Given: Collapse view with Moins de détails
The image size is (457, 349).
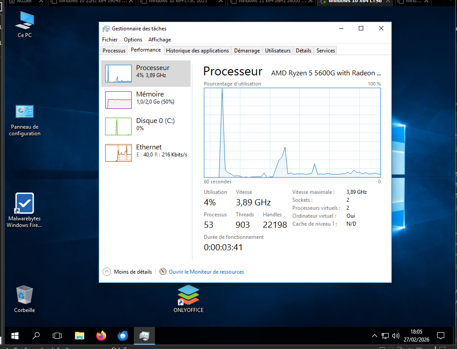Looking at the screenshot, I should click(127, 272).
